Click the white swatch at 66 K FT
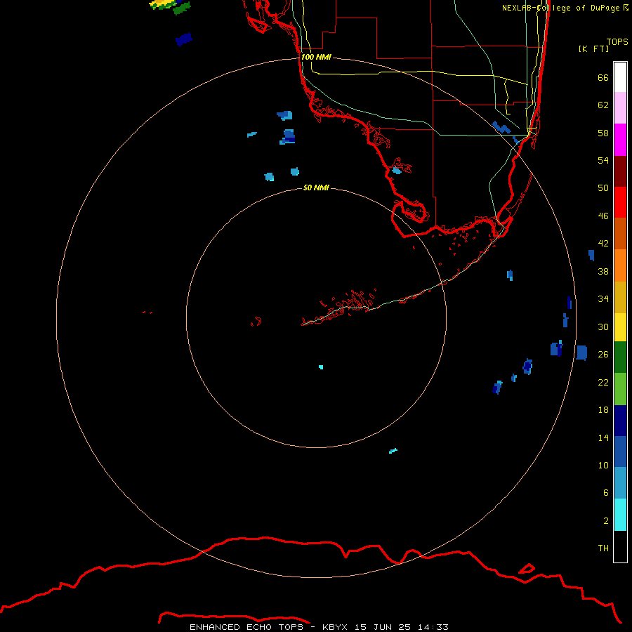Screen dimensions: 632x632 coord(620,77)
